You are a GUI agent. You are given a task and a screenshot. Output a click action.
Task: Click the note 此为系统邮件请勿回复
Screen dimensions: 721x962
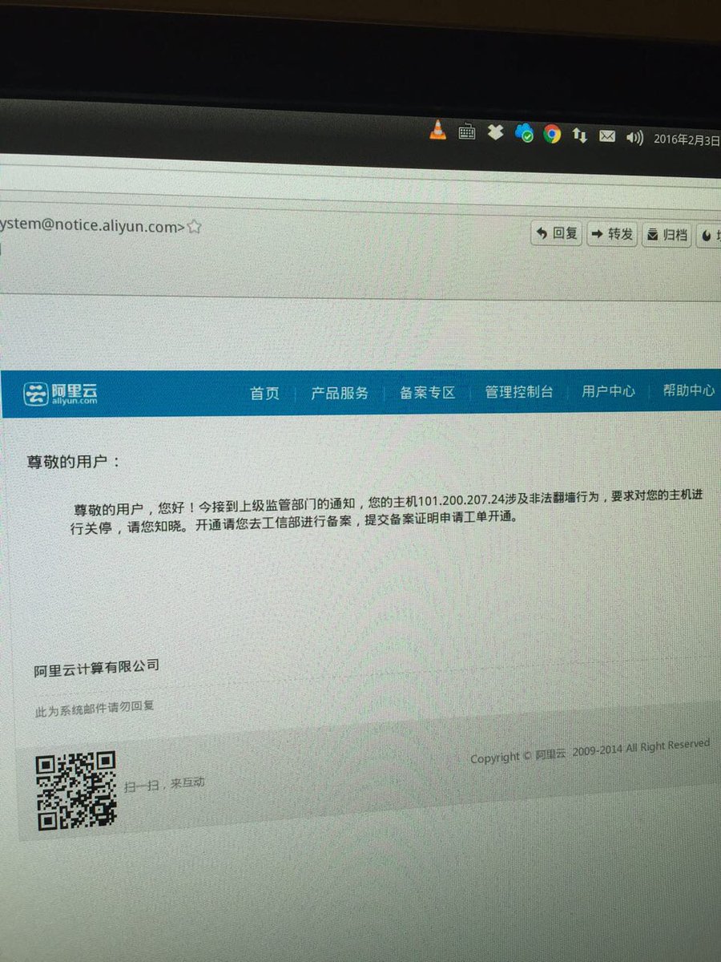point(94,708)
